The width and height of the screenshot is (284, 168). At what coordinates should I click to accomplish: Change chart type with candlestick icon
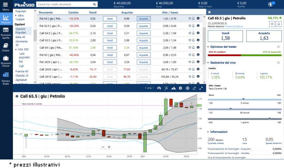pos(159,88)
